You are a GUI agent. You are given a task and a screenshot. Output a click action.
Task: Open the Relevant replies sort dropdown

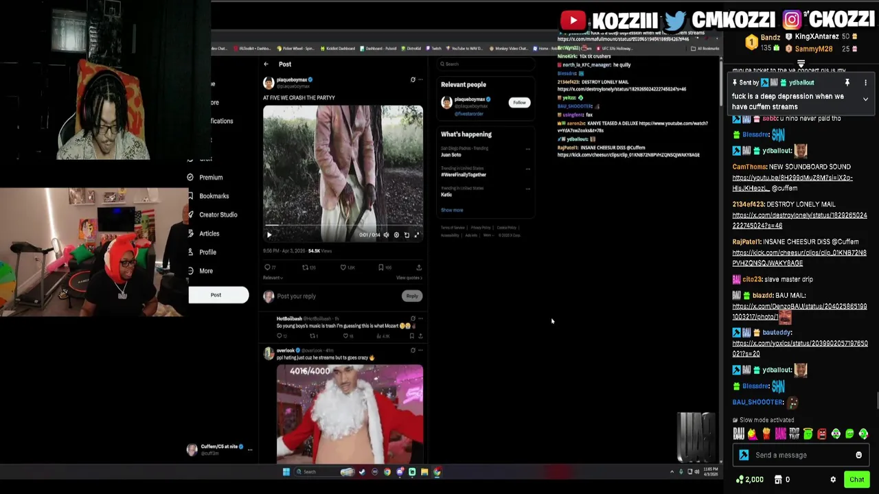[x=273, y=278]
